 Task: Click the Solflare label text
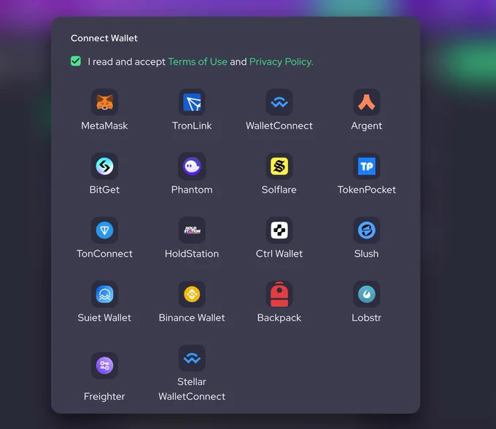(x=279, y=190)
